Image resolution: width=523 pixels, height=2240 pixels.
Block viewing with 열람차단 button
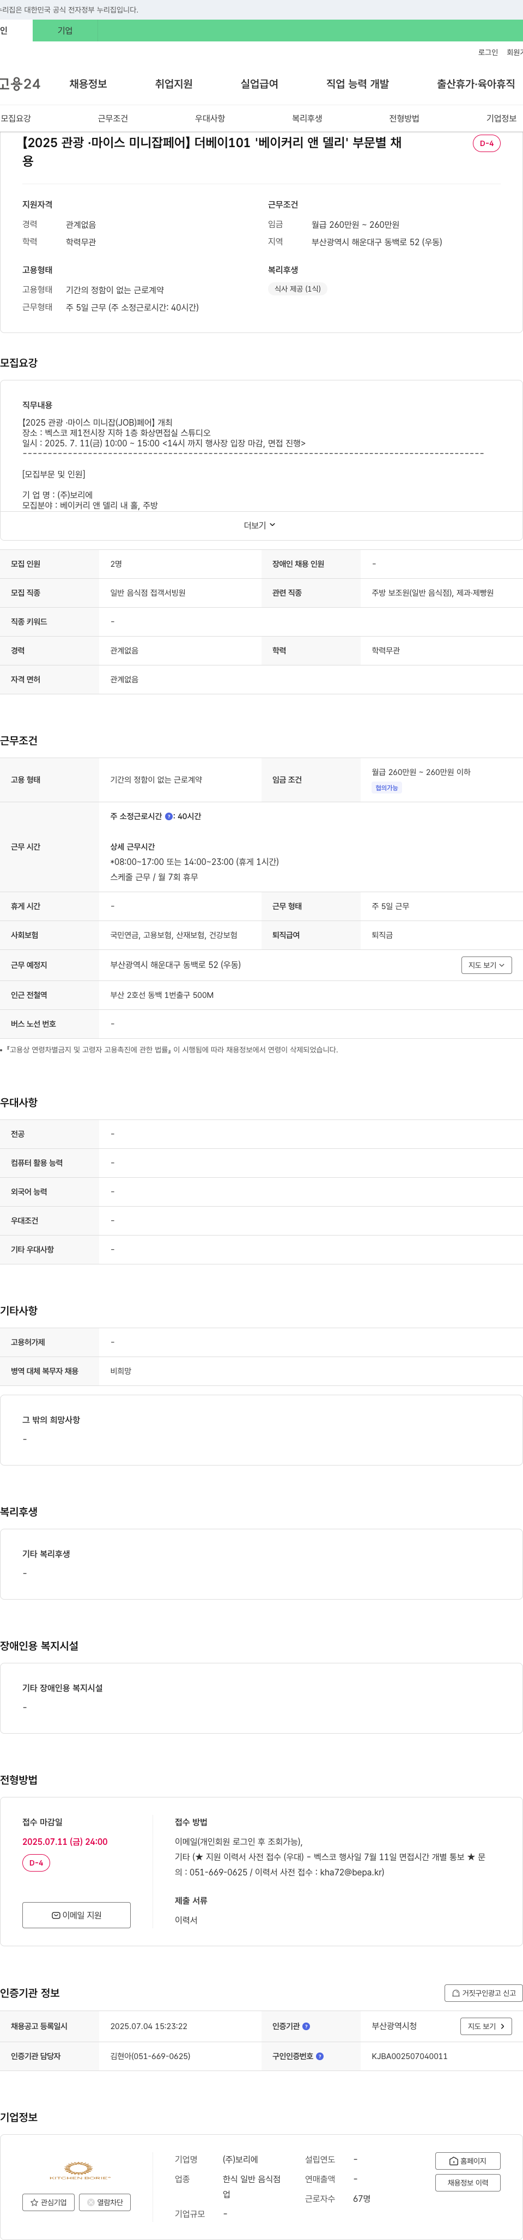pos(105,2202)
